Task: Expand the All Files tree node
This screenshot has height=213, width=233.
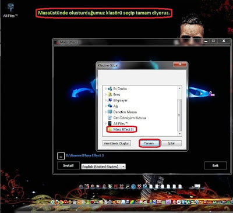Action: click(x=105, y=123)
